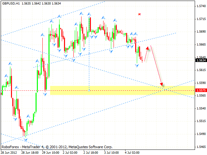Screen dimensions: 207x155
Task: Click the 1.5715 price axis label
Action: click(201, 19)
